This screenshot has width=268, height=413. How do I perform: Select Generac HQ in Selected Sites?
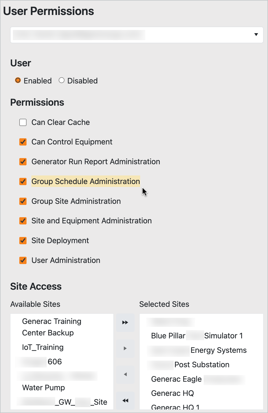(x=172, y=393)
